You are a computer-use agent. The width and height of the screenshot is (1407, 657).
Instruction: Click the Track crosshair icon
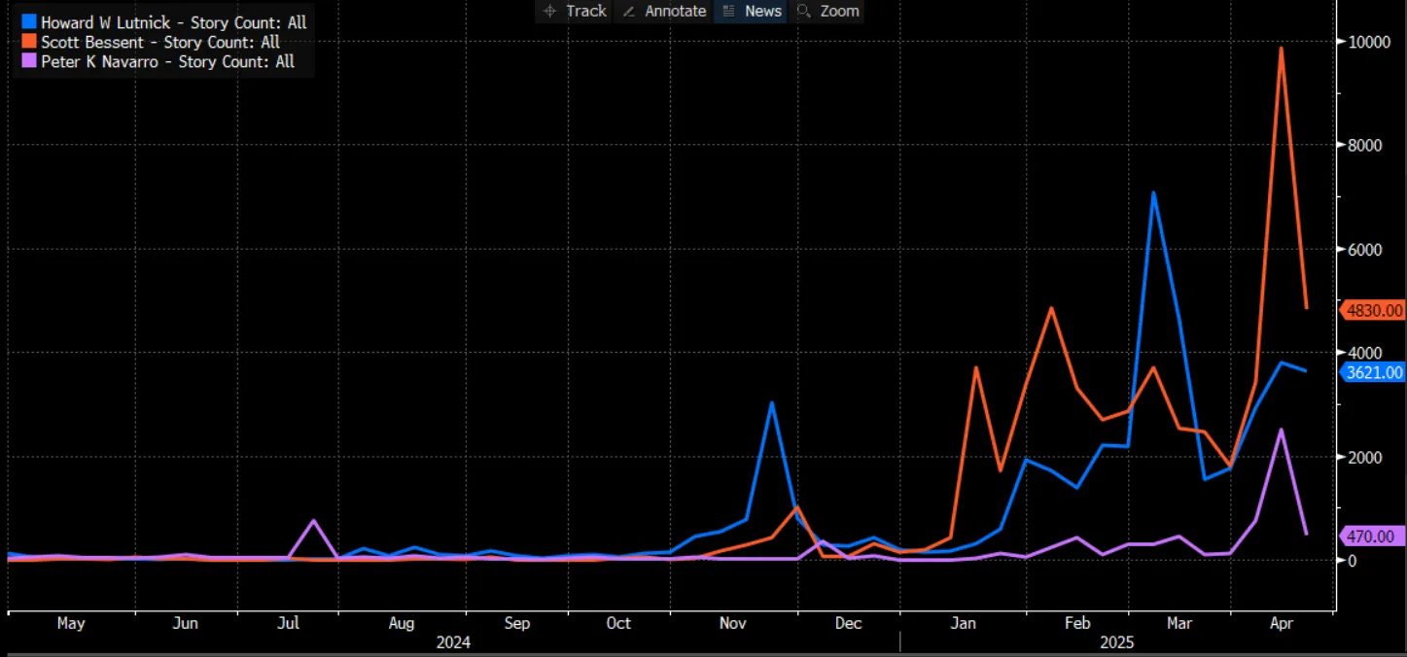pos(549,11)
